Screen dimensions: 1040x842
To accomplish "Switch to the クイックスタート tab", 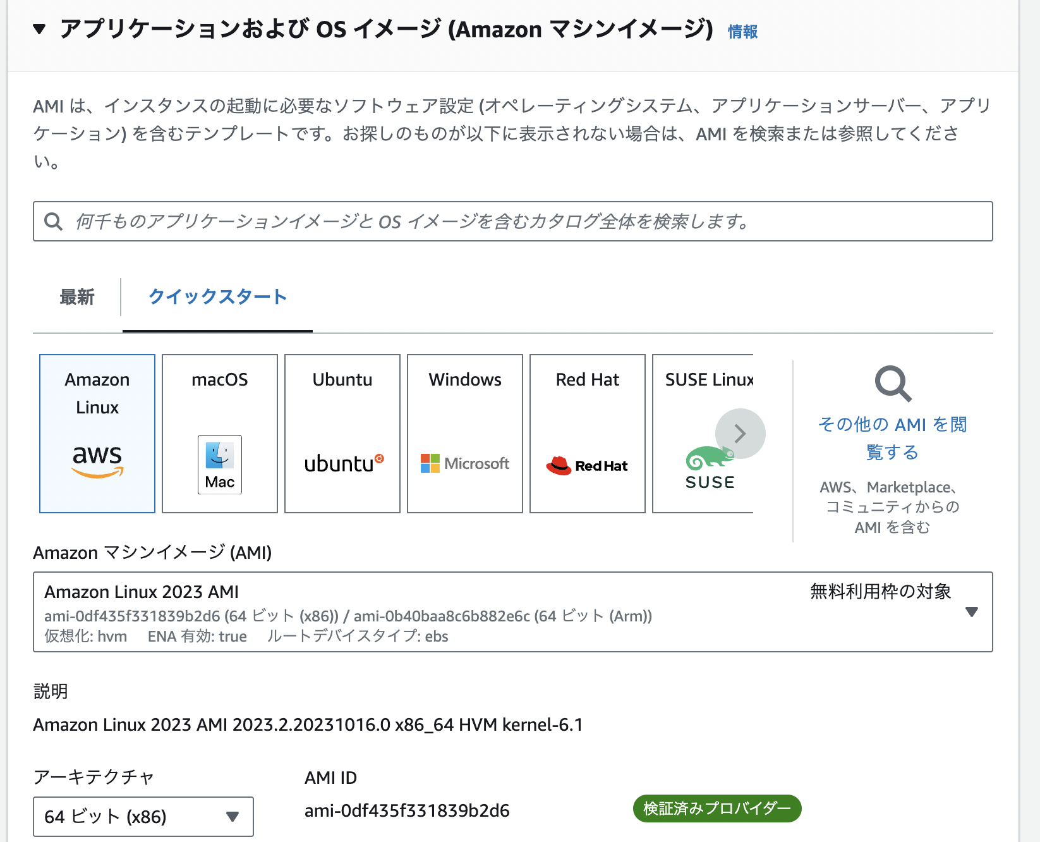I will [x=218, y=296].
